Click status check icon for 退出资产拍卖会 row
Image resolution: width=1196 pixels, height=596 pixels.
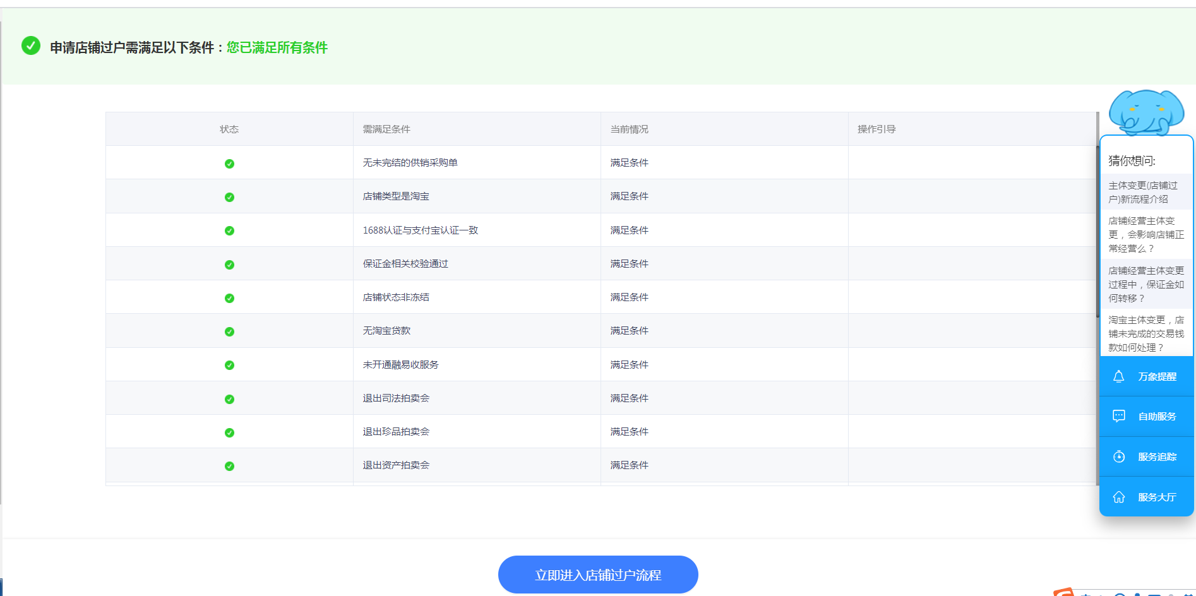tap(229, 466)
